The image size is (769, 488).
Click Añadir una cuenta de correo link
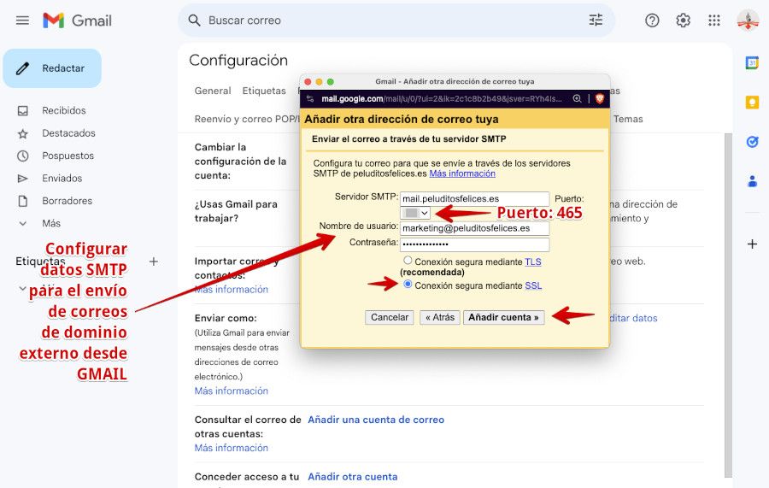click(376, 420)
